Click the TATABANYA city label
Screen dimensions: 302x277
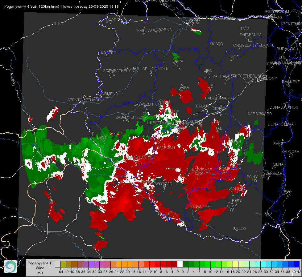click(250, 34)
